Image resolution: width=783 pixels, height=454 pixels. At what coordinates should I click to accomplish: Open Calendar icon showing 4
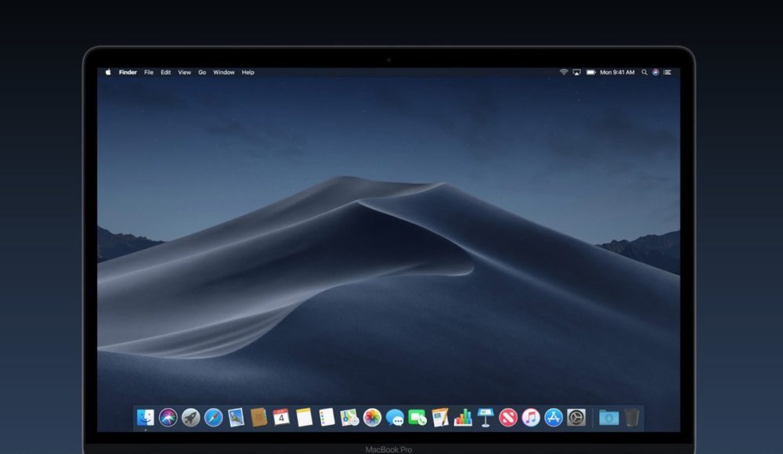281,417
